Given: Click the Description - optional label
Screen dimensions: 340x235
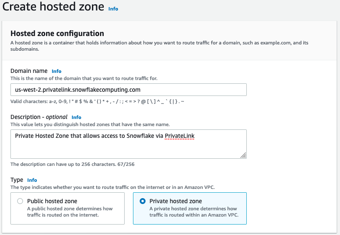Looking at the screenshot, I should click(39, 117).
